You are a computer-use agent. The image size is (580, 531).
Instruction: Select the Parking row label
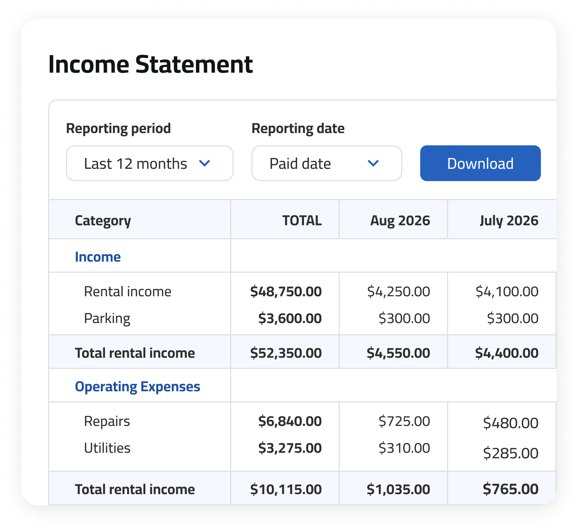pyautogui.click(x=107, y=319)
